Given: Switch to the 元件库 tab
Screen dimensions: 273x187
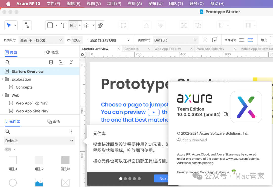Looking at the screenshot, I should tap(12, 122).
